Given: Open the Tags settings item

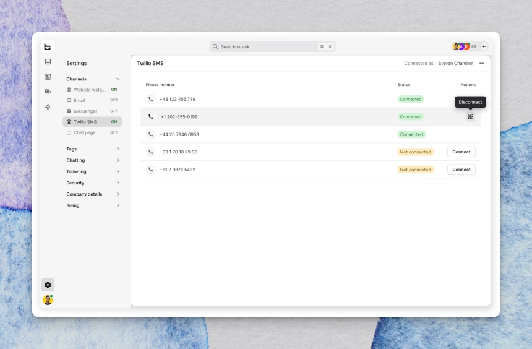Looking at the screenshot, I should pyautogui.click(x=92, y=149).
